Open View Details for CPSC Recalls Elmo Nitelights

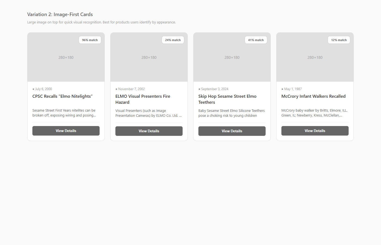coord(66,131)
